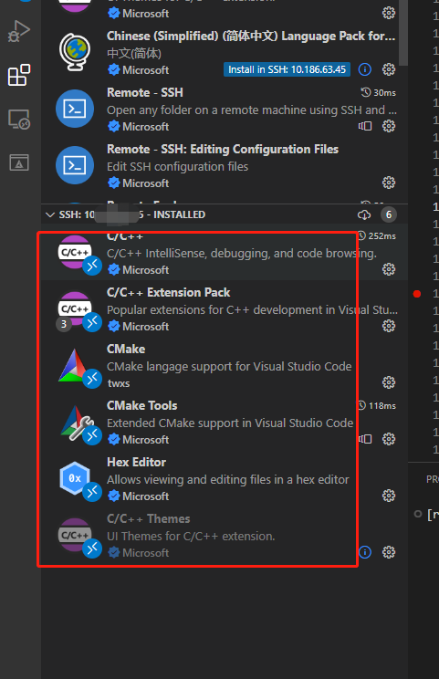The image size is (439, 679).
Task: Open manage gear for Hex Editor extension
Action: point(389,496)
